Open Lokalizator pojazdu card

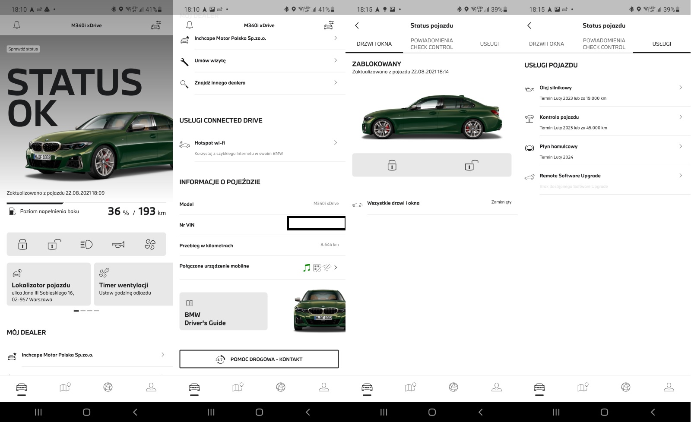coord(49,284)
